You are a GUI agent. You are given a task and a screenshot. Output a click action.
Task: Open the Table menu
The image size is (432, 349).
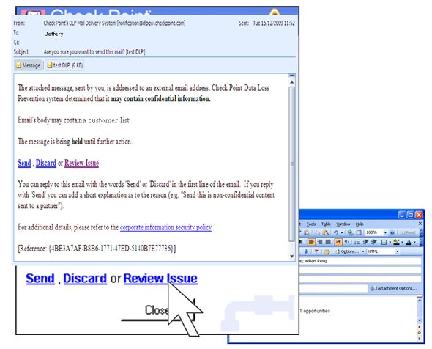coord(327,224)
